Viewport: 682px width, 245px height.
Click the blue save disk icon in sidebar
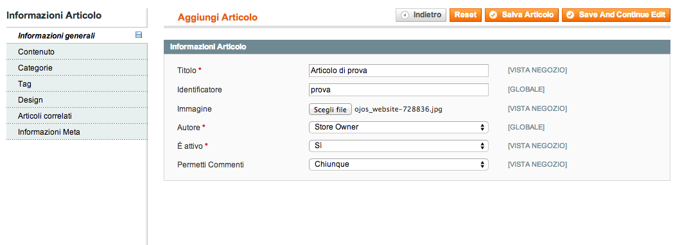[139, 35]
